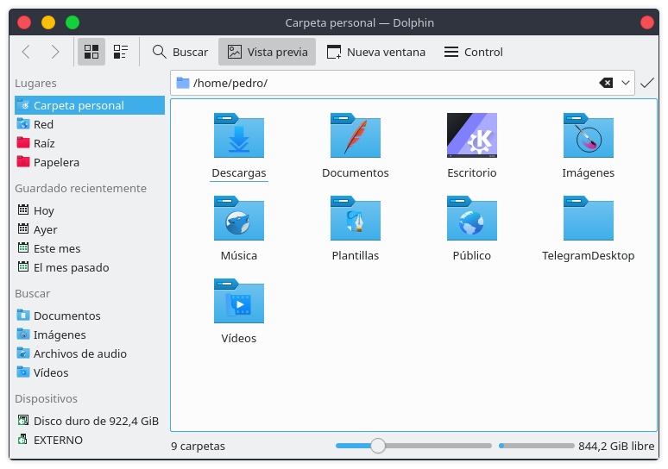Click the green maximize window button
This screenshot has height=469, width=668.
(x=72, y=22)
